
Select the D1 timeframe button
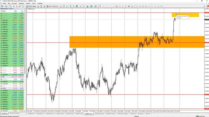tap(155, 6)
